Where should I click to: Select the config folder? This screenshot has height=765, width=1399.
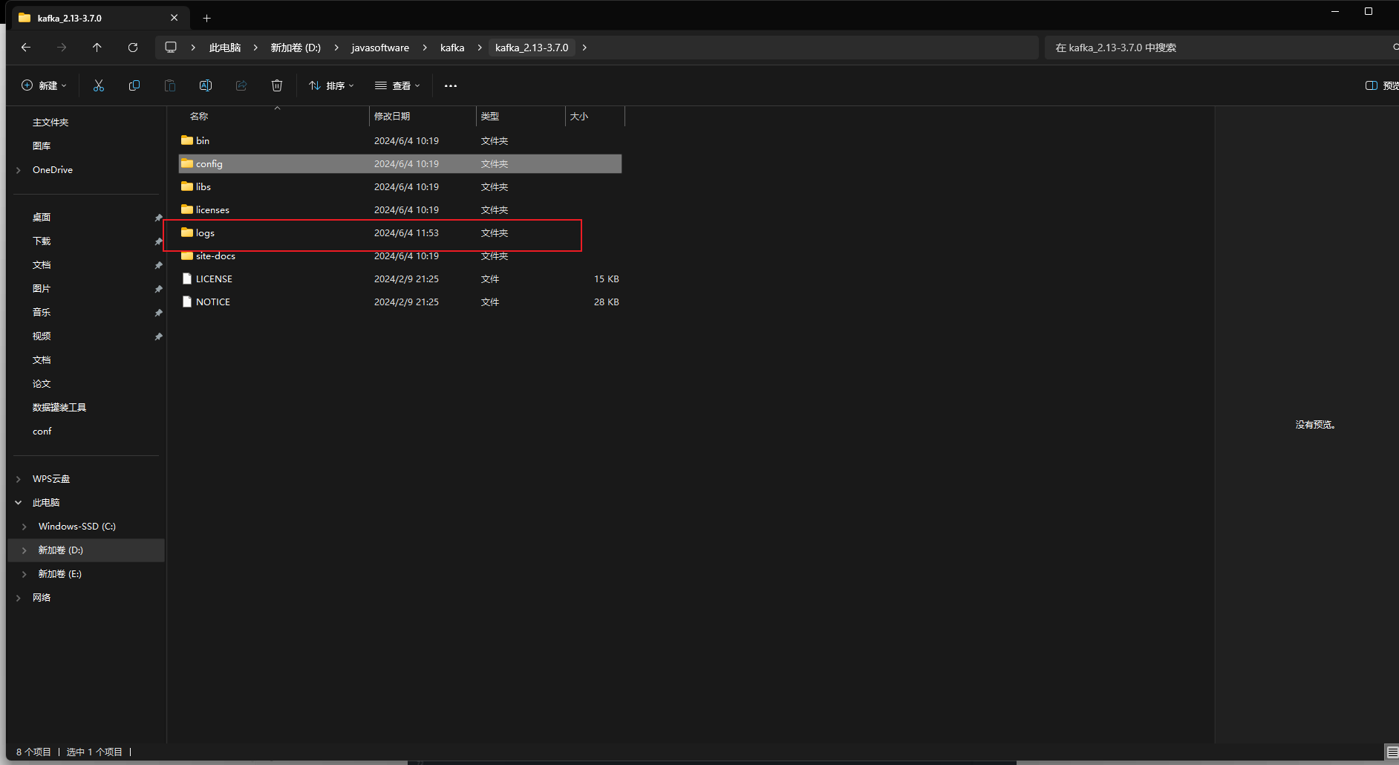click(x=400, y=163)
